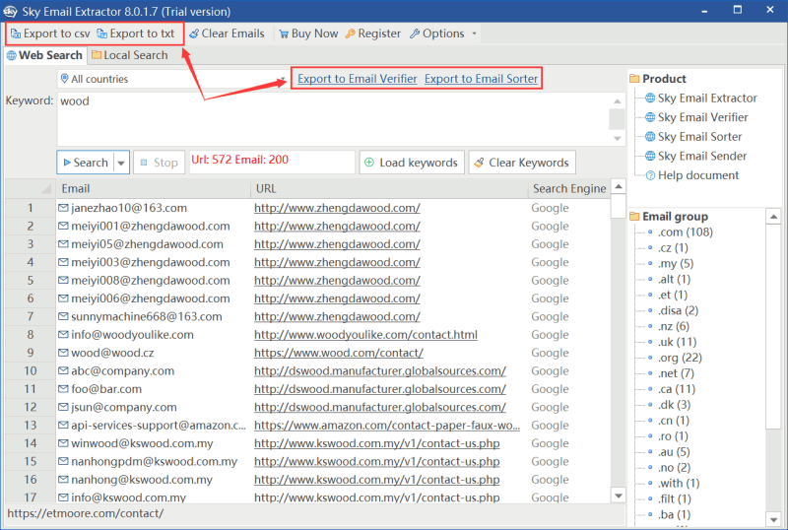The height and width of the screenshot is (530, 788).
Task: Select the .au (5) email group
Action: pyautogui.click(x=674, y=452)
